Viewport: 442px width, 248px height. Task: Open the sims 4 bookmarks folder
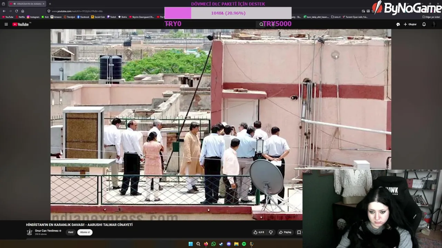pos(336,17)
